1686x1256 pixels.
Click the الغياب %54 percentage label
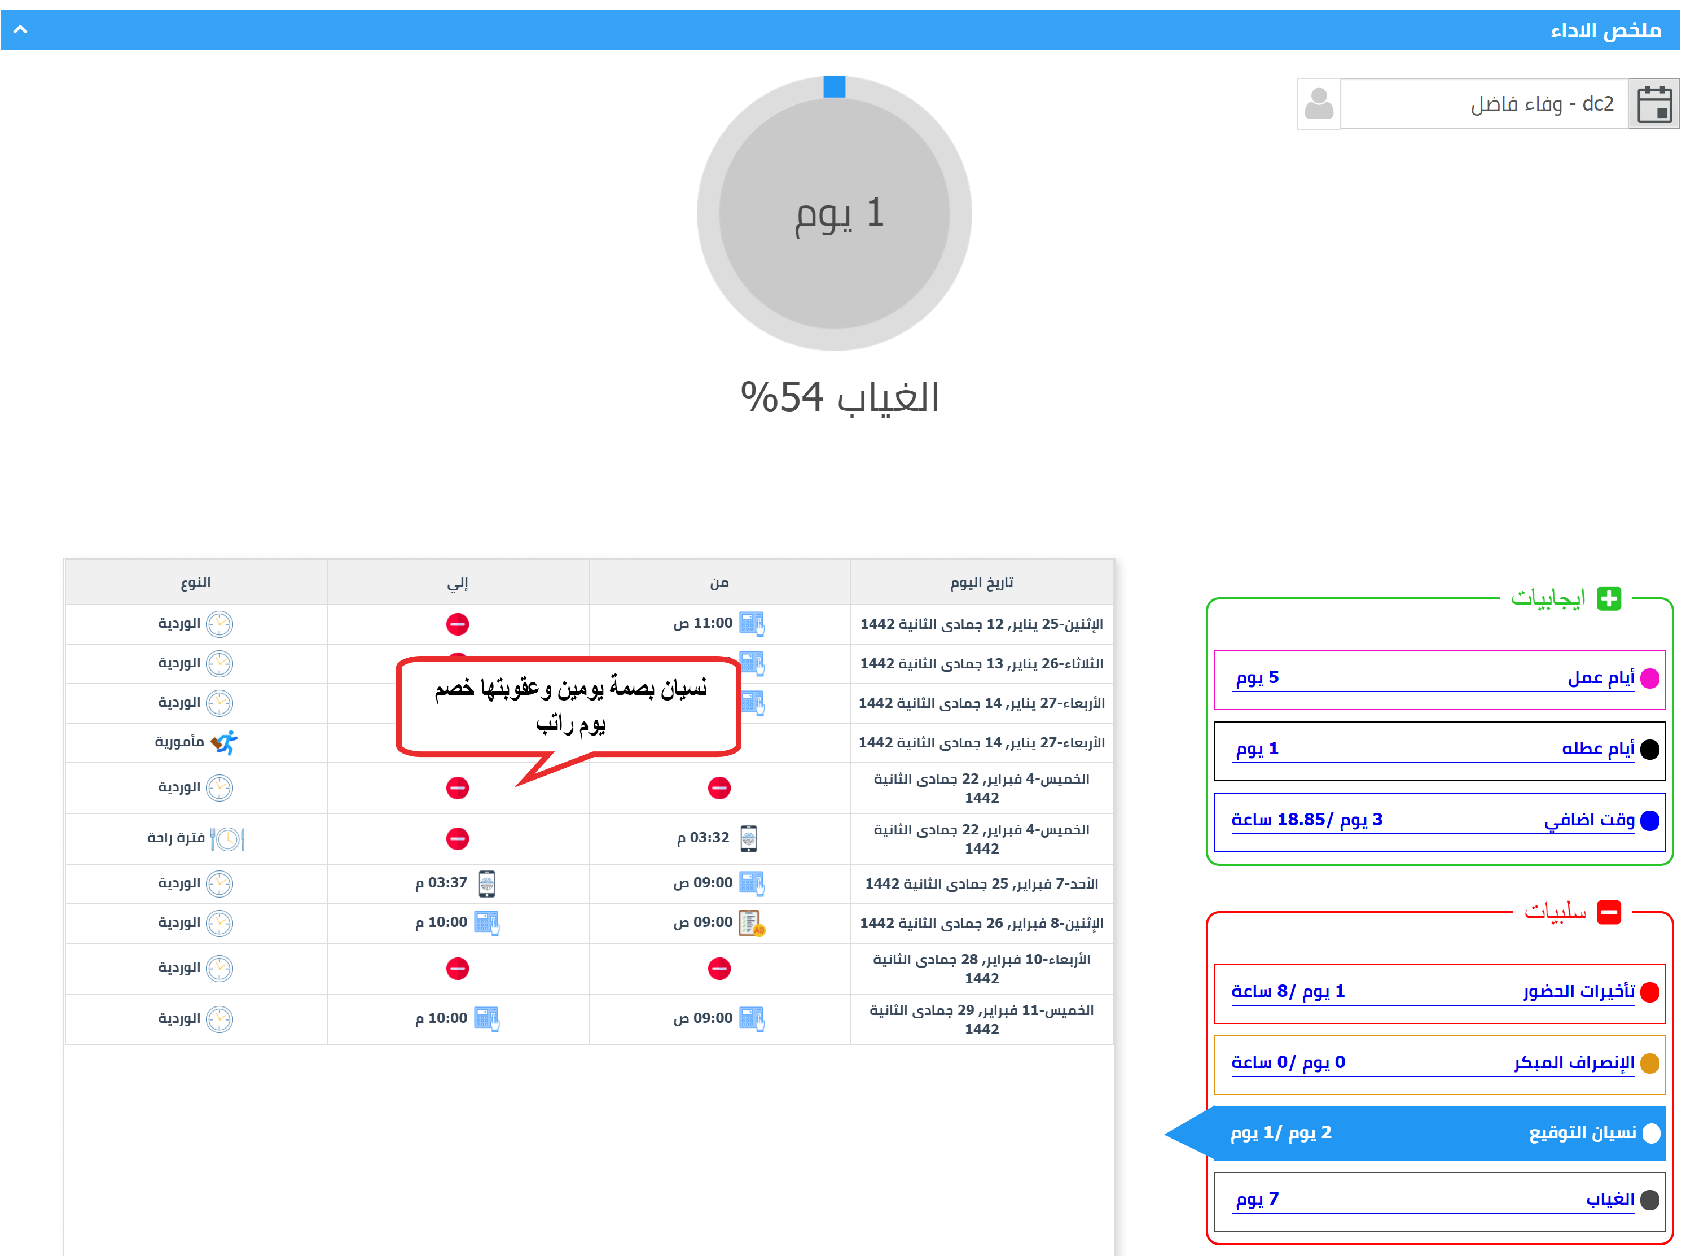tap(840, 397)
